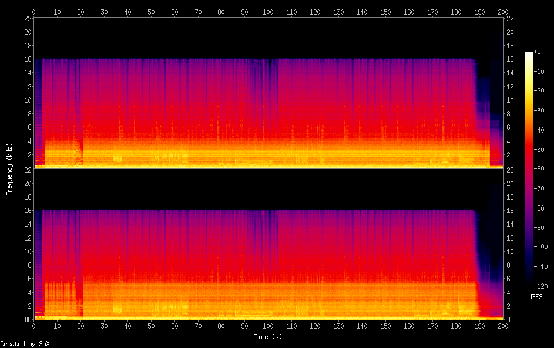The image size is (554, 348).
Task: Click the "50" tick on bottom time axis
Action: point(151,326)
